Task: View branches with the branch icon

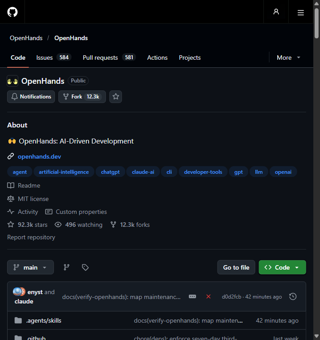Action: coord(66,267)
